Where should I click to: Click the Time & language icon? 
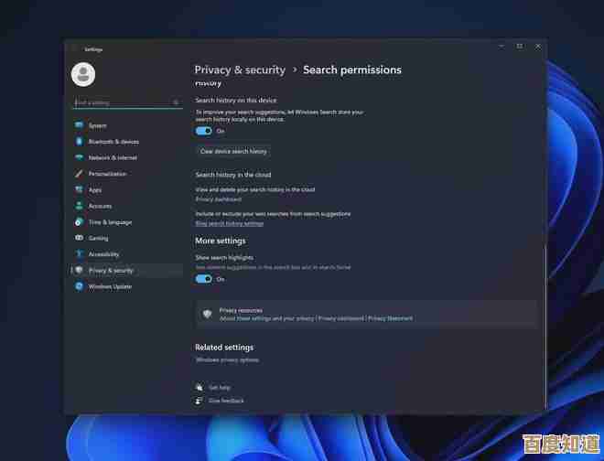(x=79, y=222)
